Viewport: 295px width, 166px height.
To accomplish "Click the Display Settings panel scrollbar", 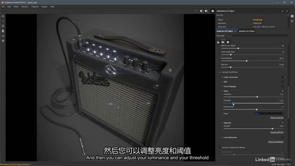I will [x=288, y=103].
